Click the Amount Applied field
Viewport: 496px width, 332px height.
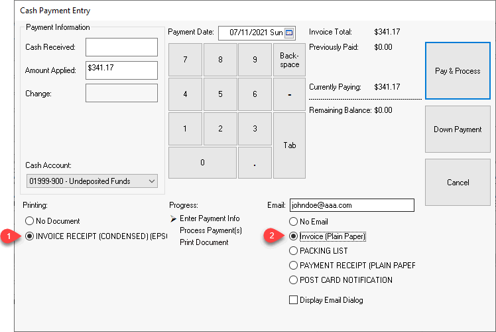121,70
